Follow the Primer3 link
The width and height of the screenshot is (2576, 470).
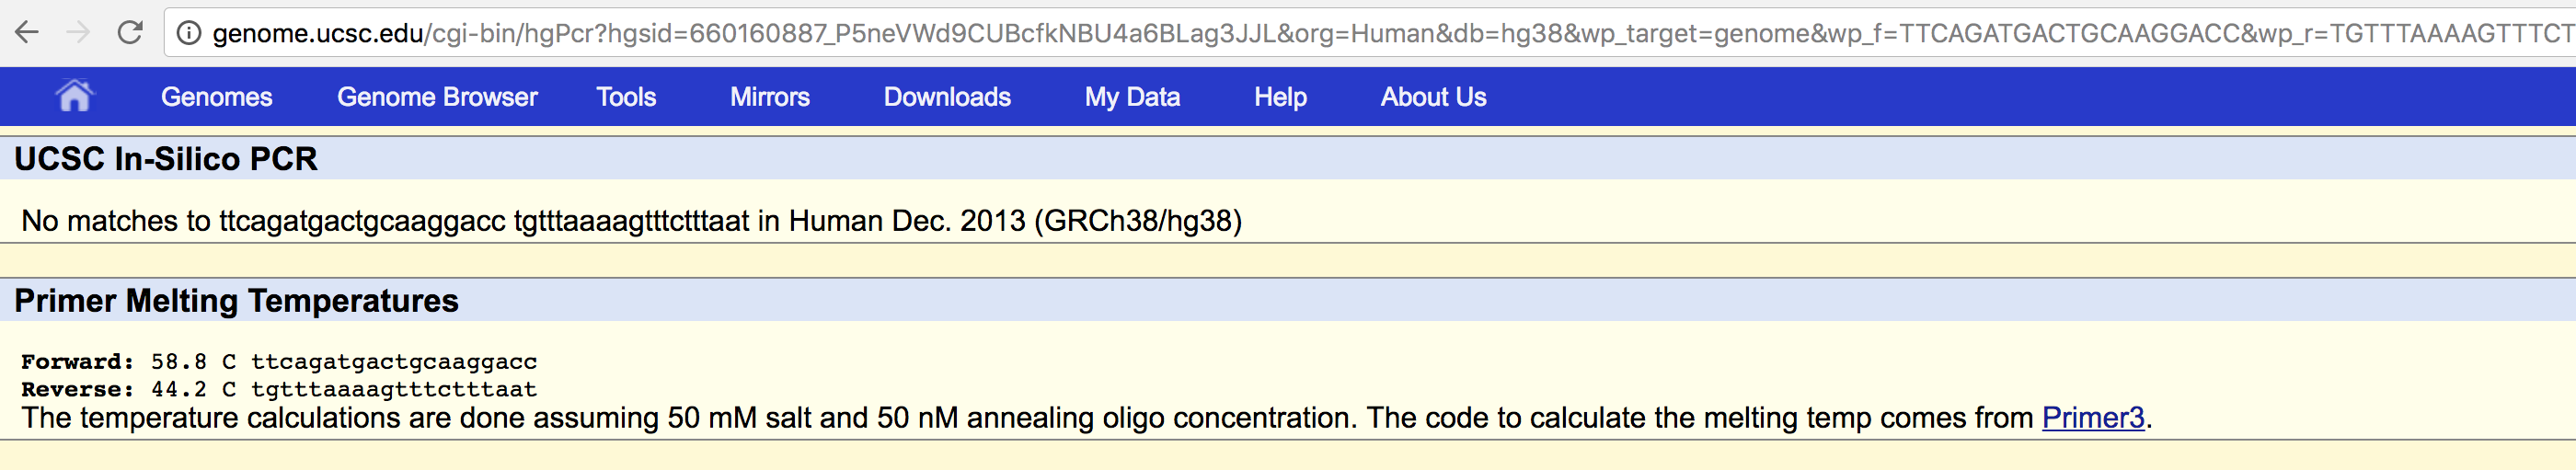click(x=2092, y=418)
